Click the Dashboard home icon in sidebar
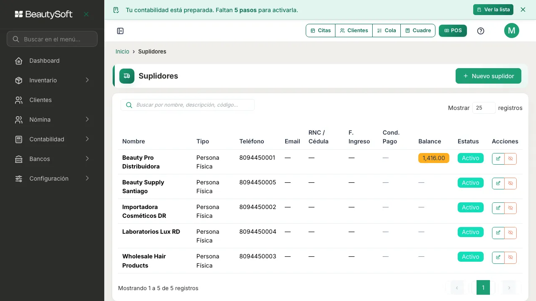This screenshot has width=536, height=301. (19, 61)
